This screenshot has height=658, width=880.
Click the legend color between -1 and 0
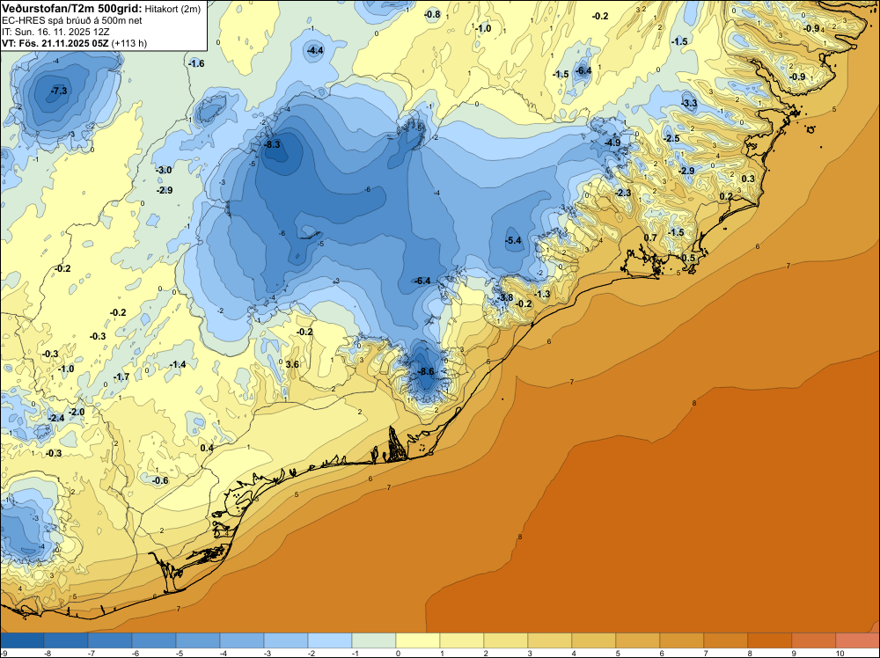374,640
